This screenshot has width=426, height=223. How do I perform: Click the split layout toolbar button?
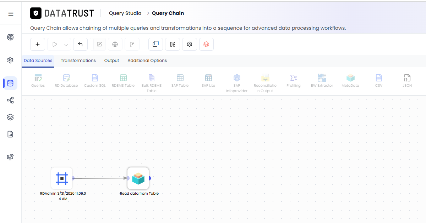pyautogui.click(x=173, y=44)
